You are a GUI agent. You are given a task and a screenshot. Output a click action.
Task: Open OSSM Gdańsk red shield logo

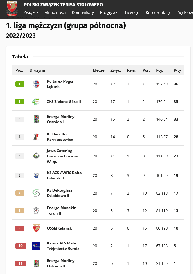click(36, 228)
